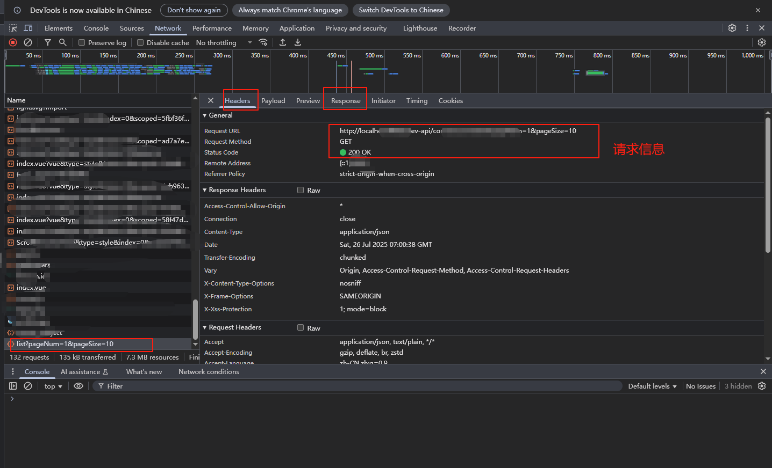Close the console drawer
The image size is (772, 468).
763,371
